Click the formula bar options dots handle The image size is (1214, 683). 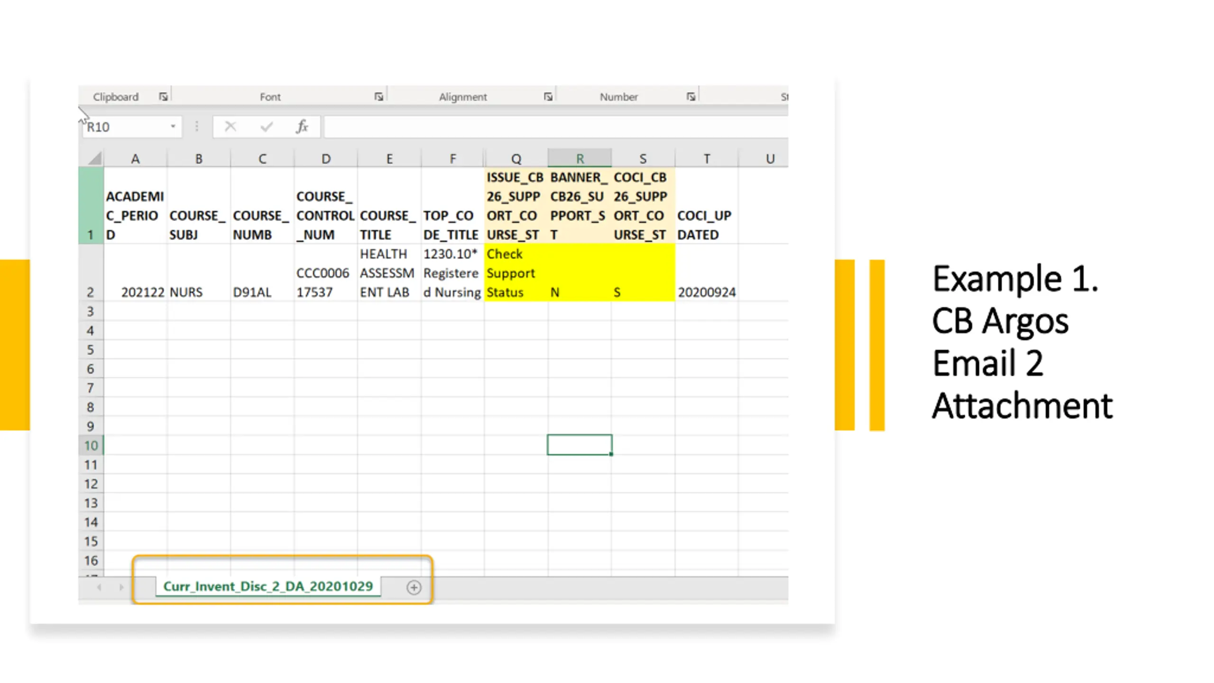coord(197,127)
